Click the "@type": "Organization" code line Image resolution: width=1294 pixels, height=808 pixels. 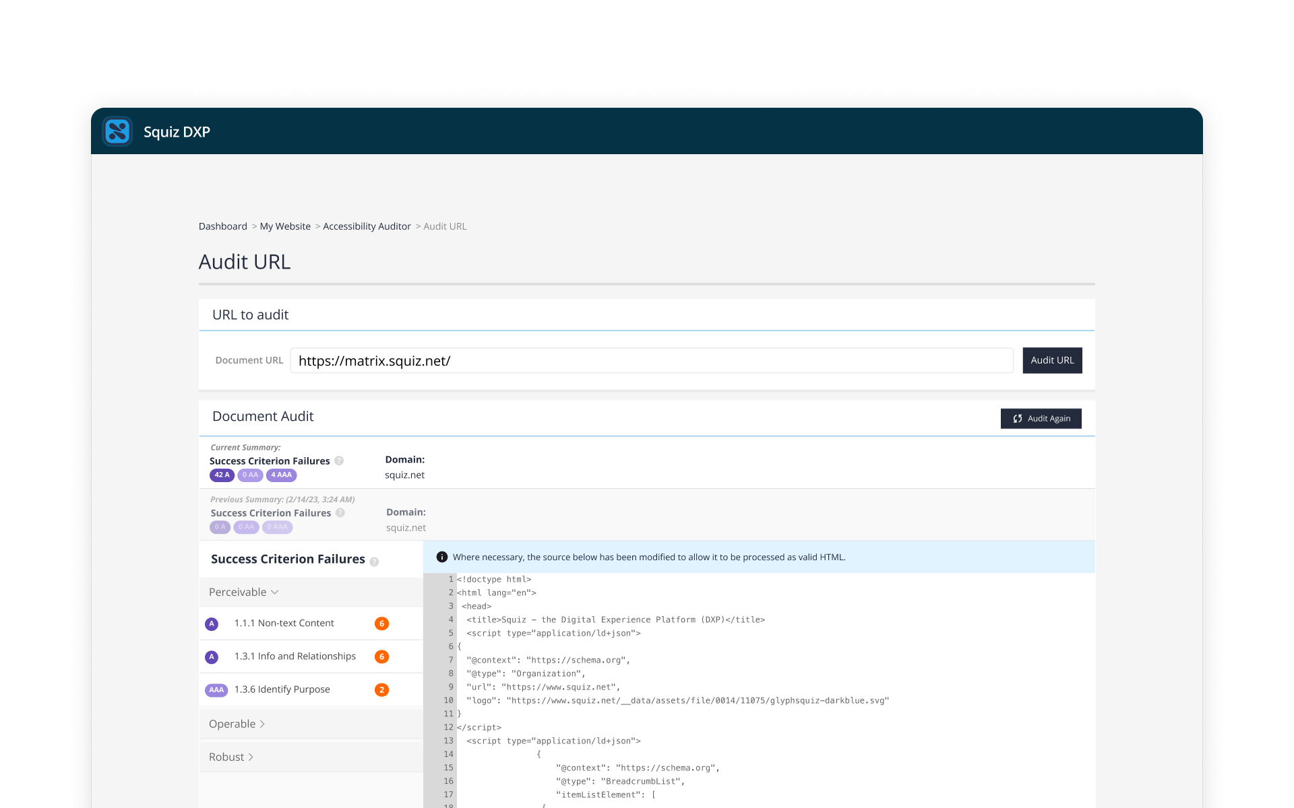coord(526,673)
